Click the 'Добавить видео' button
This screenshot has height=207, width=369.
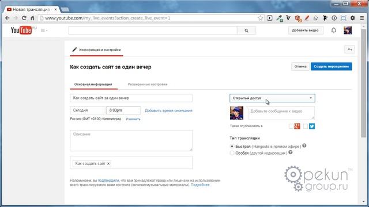point(306,30)
